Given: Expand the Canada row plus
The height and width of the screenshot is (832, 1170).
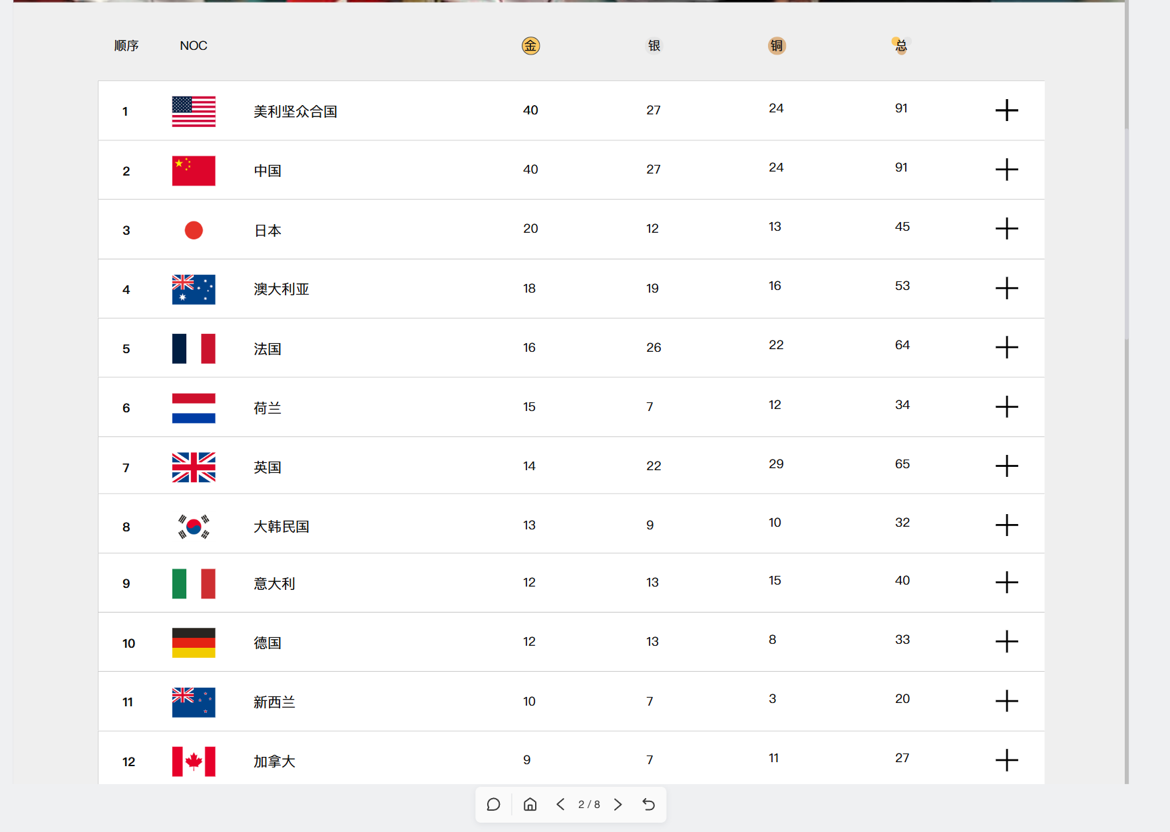Looking at the screenshot, I should point(1007,760).
